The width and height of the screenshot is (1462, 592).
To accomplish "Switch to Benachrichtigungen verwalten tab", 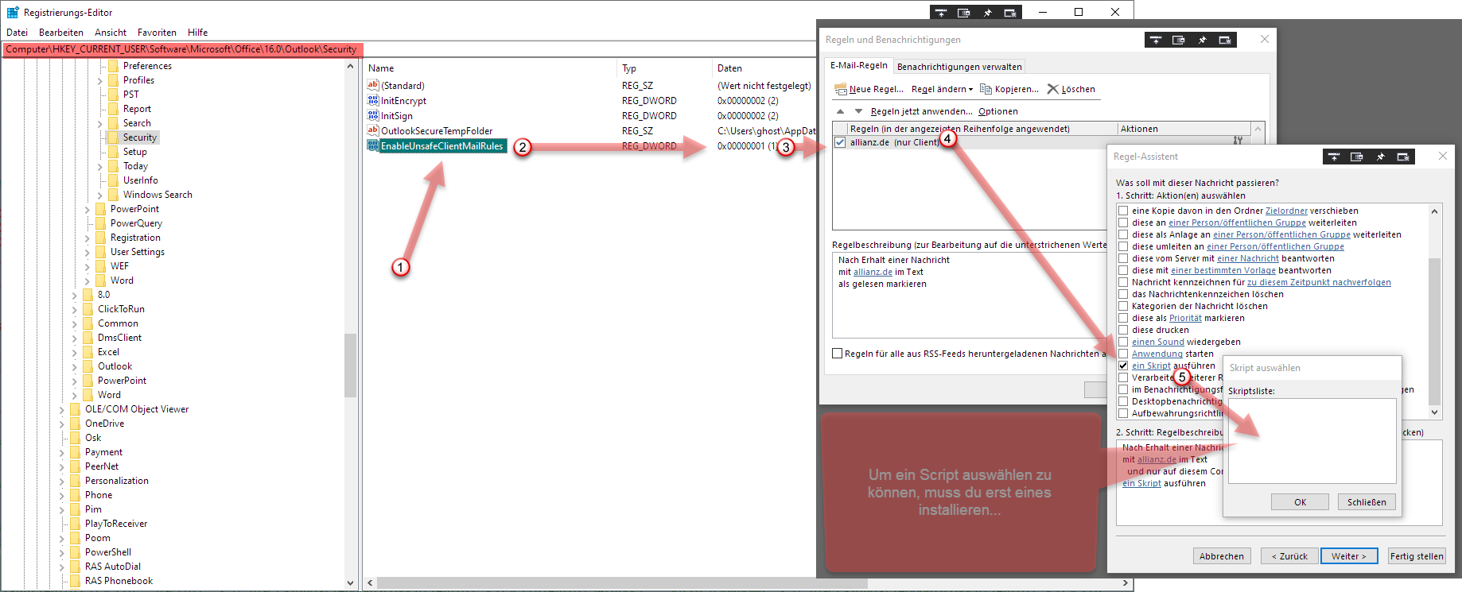I will click(959, 67).
